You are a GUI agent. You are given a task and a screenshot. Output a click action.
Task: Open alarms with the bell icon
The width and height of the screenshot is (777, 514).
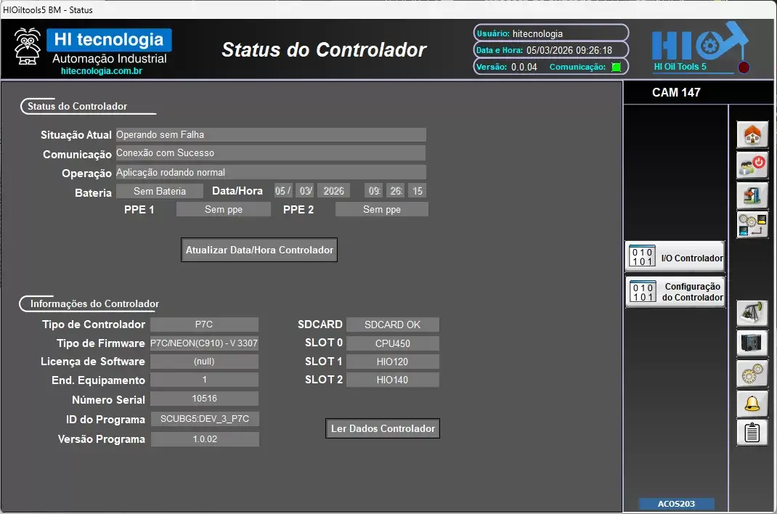coord(752,403)
